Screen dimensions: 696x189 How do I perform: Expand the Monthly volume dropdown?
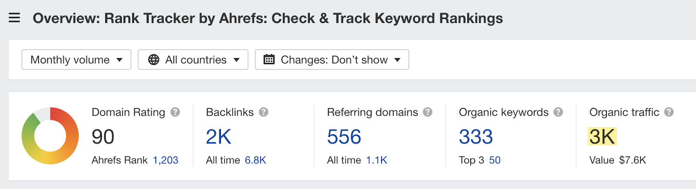(x=76, y=60)
